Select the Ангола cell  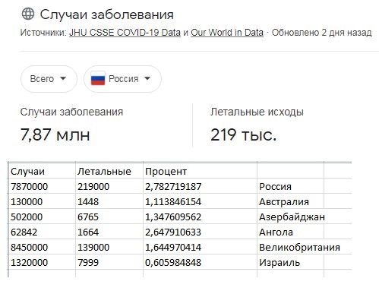290,232
